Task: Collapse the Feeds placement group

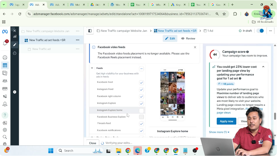Action: (x=92, y=68)
